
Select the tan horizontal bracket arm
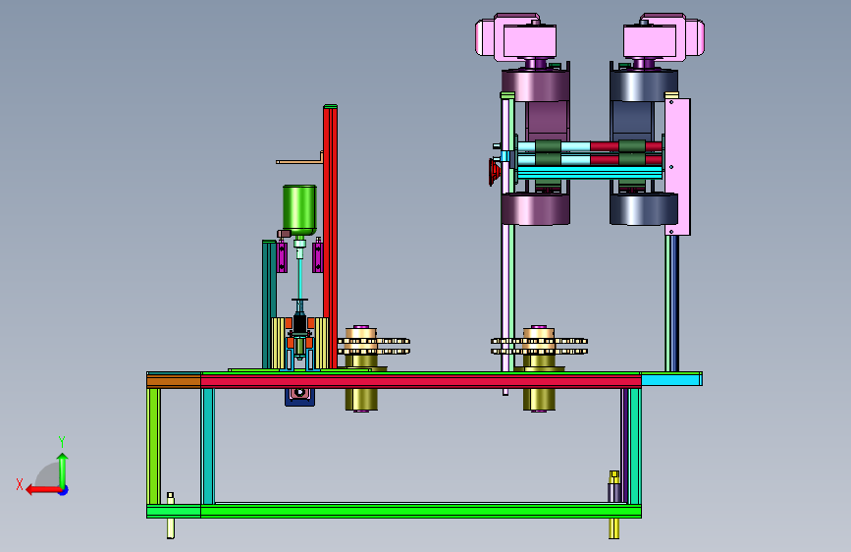[299, 161]
